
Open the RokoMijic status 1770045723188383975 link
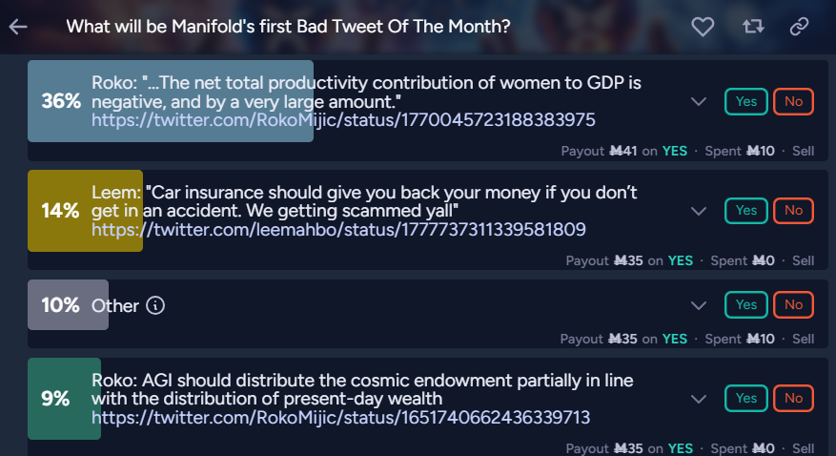pos(343,120)
